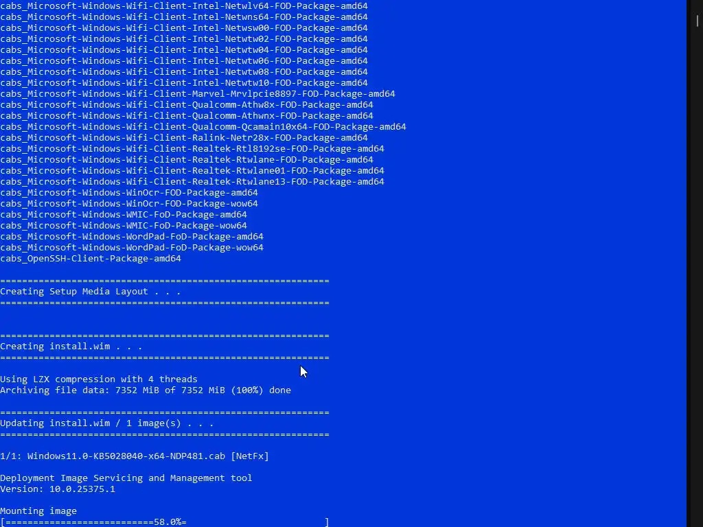Click the 'Version: 10.0.25375.1' line
Viewport: 703px width, 527px height.
click(58, 489)
